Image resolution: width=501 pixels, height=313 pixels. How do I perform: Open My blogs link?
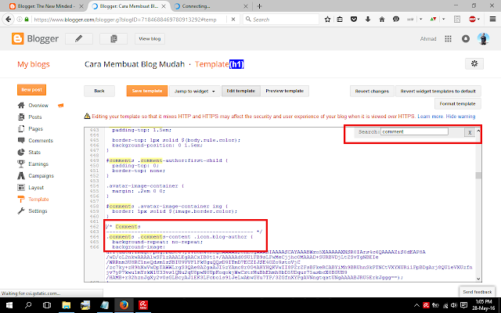[x=34, y=64]
